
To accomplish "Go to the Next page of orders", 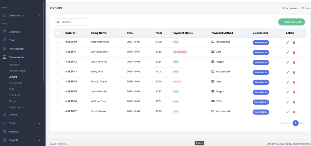I will coord(303,123).
